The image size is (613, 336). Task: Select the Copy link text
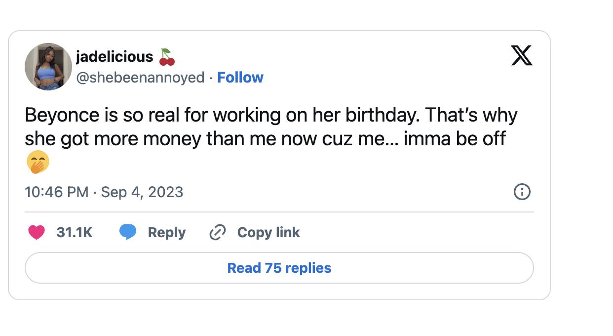pyautogui.click(x=268, y=232)
